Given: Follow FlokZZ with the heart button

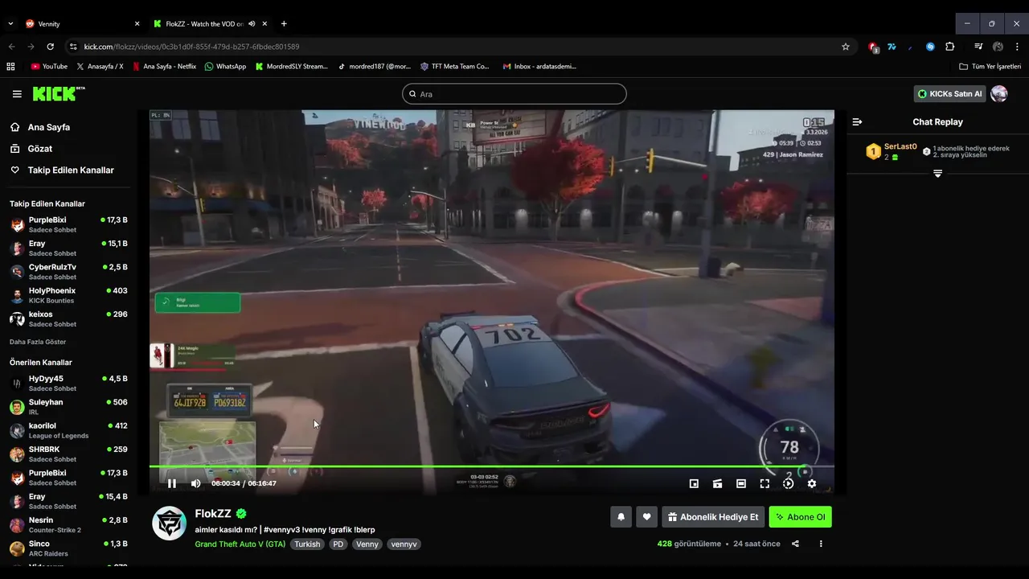Looking at the screenshot, I should (x=646, y=517).
